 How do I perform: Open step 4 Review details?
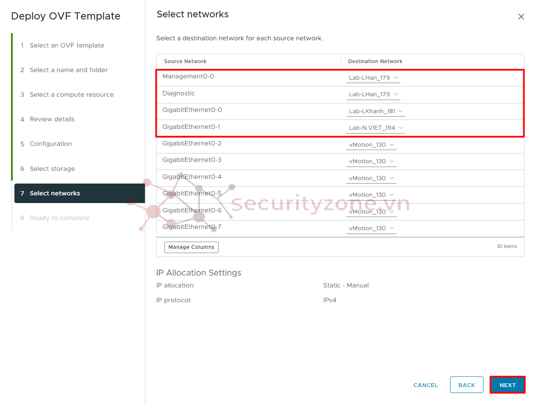tap(52, 119)
